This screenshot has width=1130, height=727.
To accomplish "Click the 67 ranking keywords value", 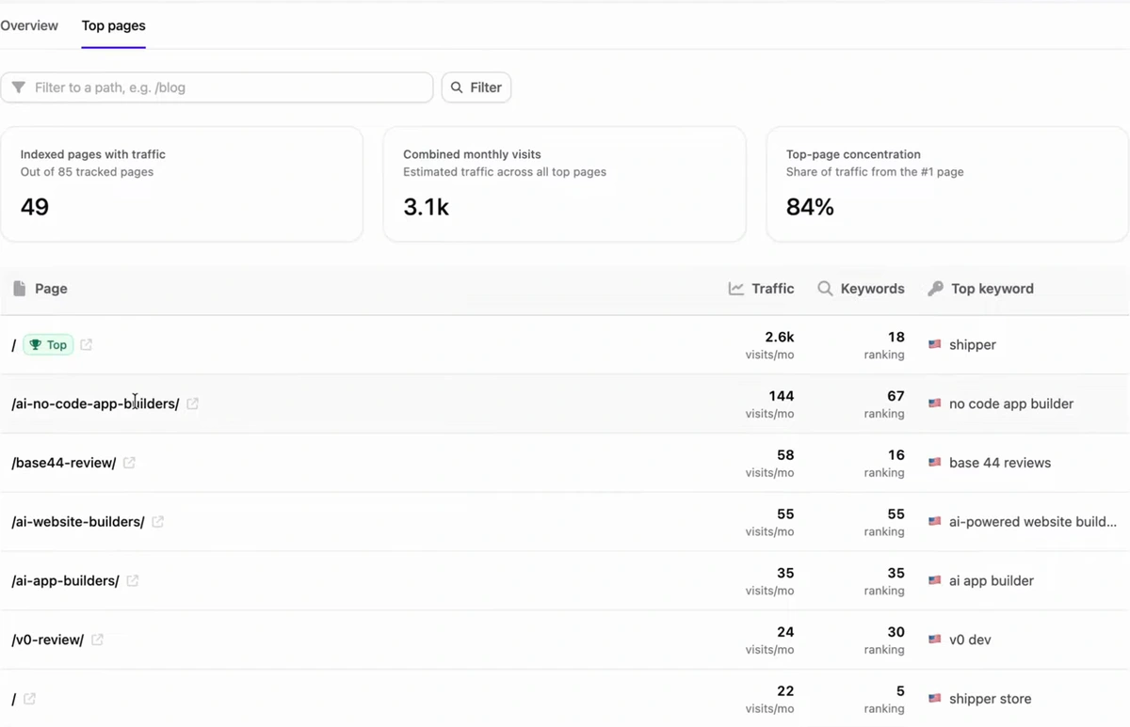I will [896, 396].
